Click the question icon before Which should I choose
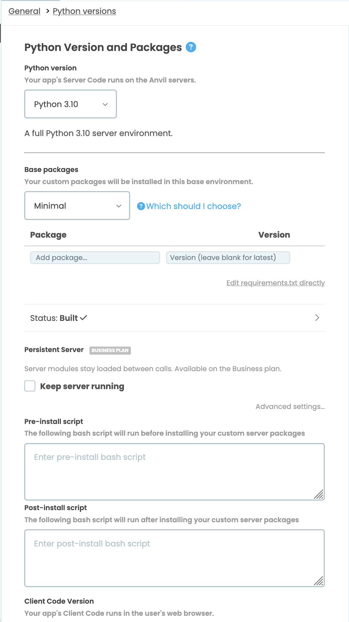This screenshot has width=349, height=622. pyautogui.click(x=141, y=206)
